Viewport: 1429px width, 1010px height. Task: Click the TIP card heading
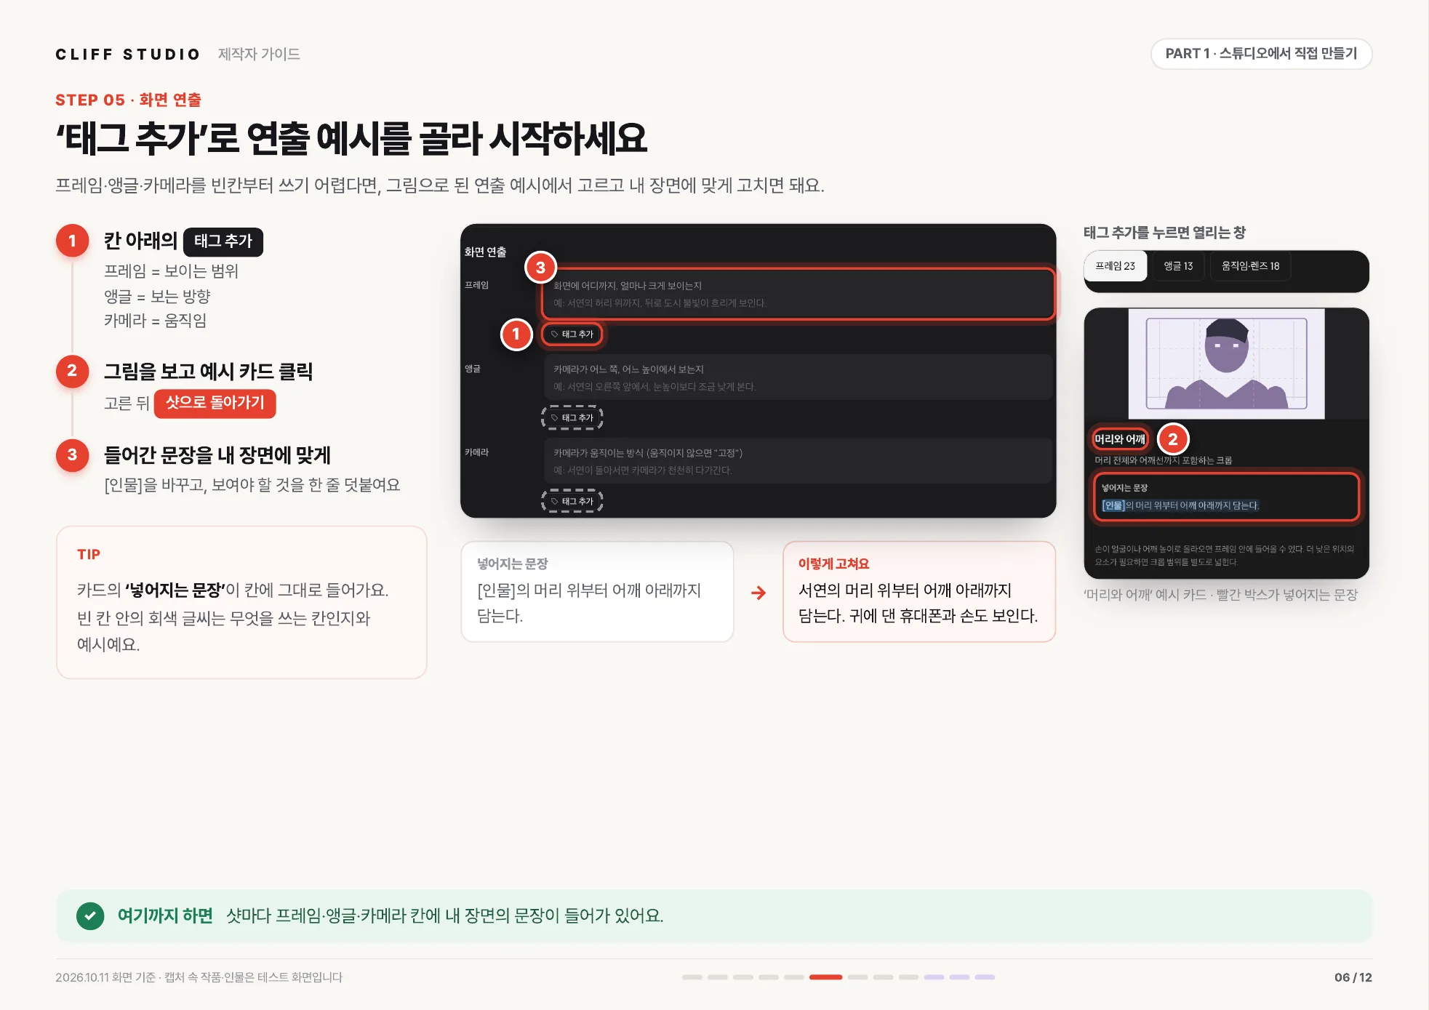pos(89,554)
